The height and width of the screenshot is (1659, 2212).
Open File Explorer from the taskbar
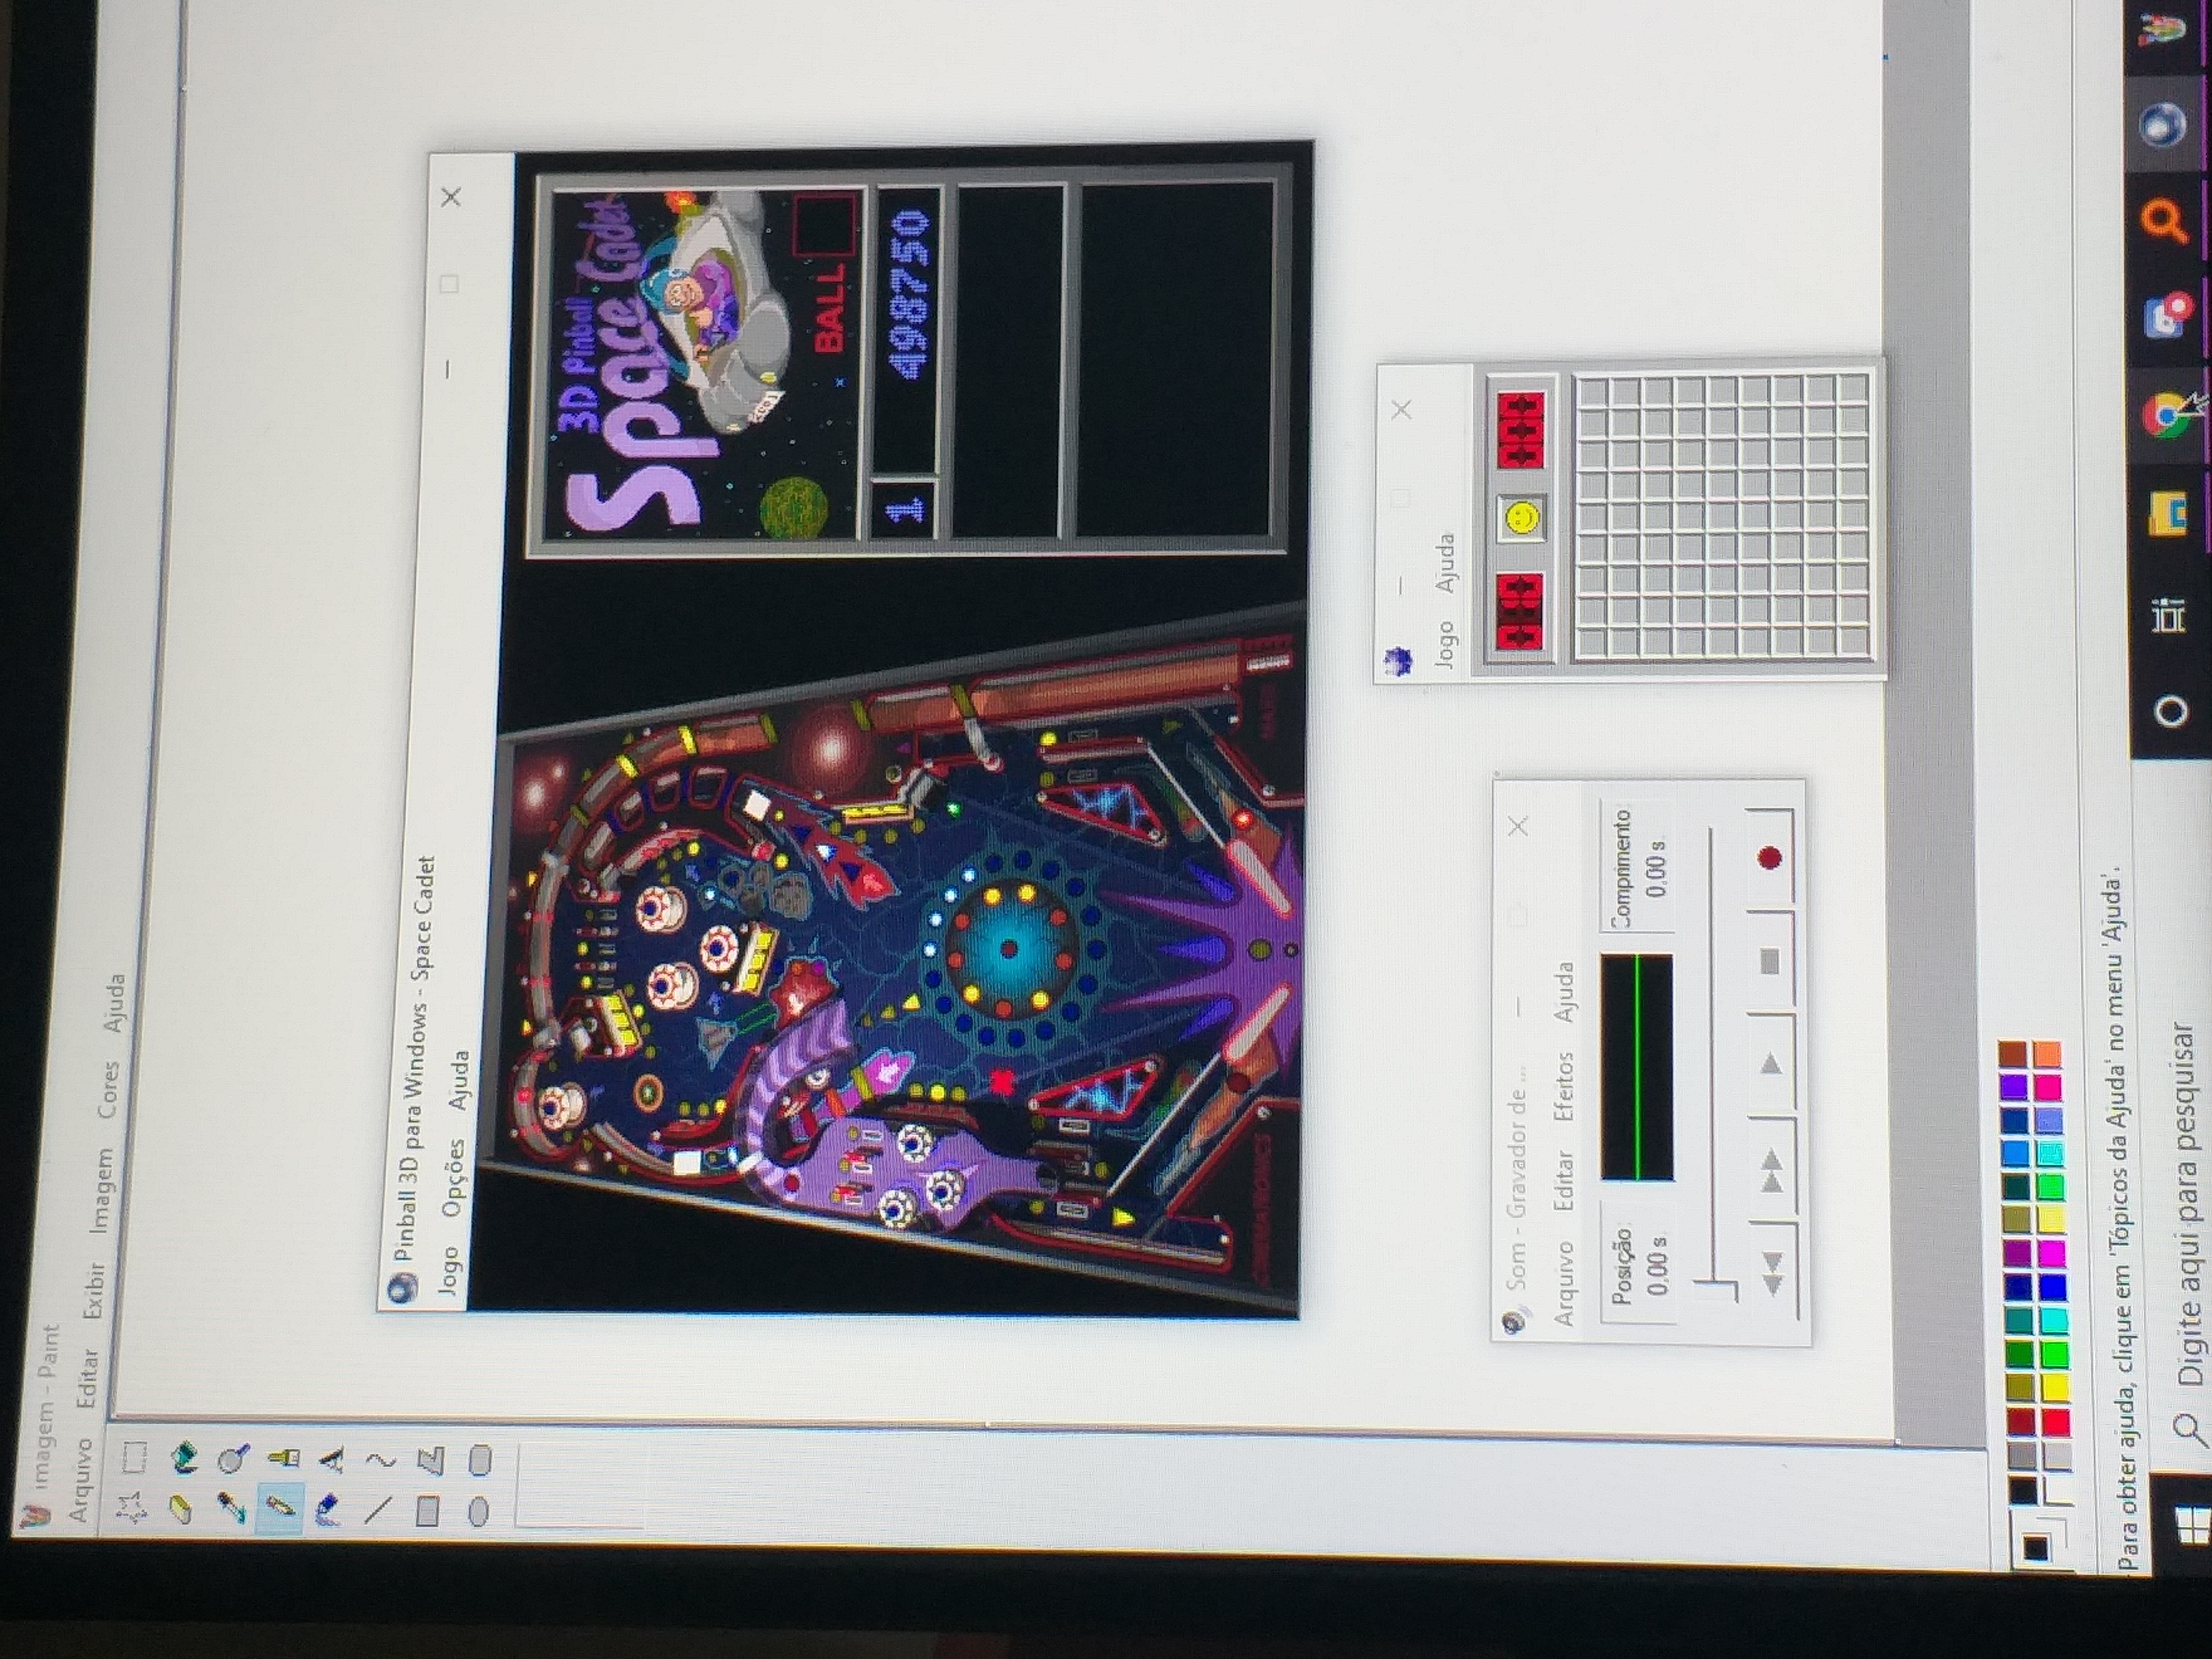tap(2167, 514)
